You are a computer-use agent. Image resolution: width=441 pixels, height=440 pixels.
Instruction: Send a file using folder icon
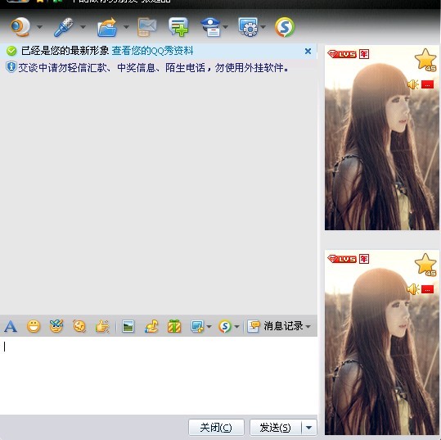(107, 27)
